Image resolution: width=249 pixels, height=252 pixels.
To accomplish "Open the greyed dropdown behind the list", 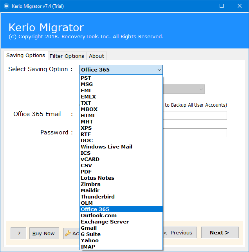I will pos(184,89).
